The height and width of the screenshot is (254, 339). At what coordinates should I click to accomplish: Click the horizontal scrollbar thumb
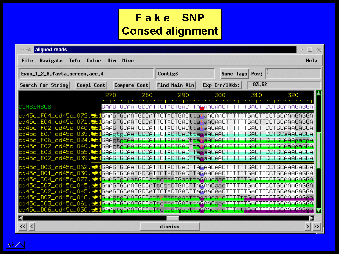tap(172, 218)
